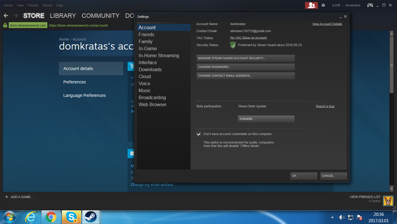Open Music settings category
Image resolution: width=397 pixels, height=224 pixels.
click(164, 90)
